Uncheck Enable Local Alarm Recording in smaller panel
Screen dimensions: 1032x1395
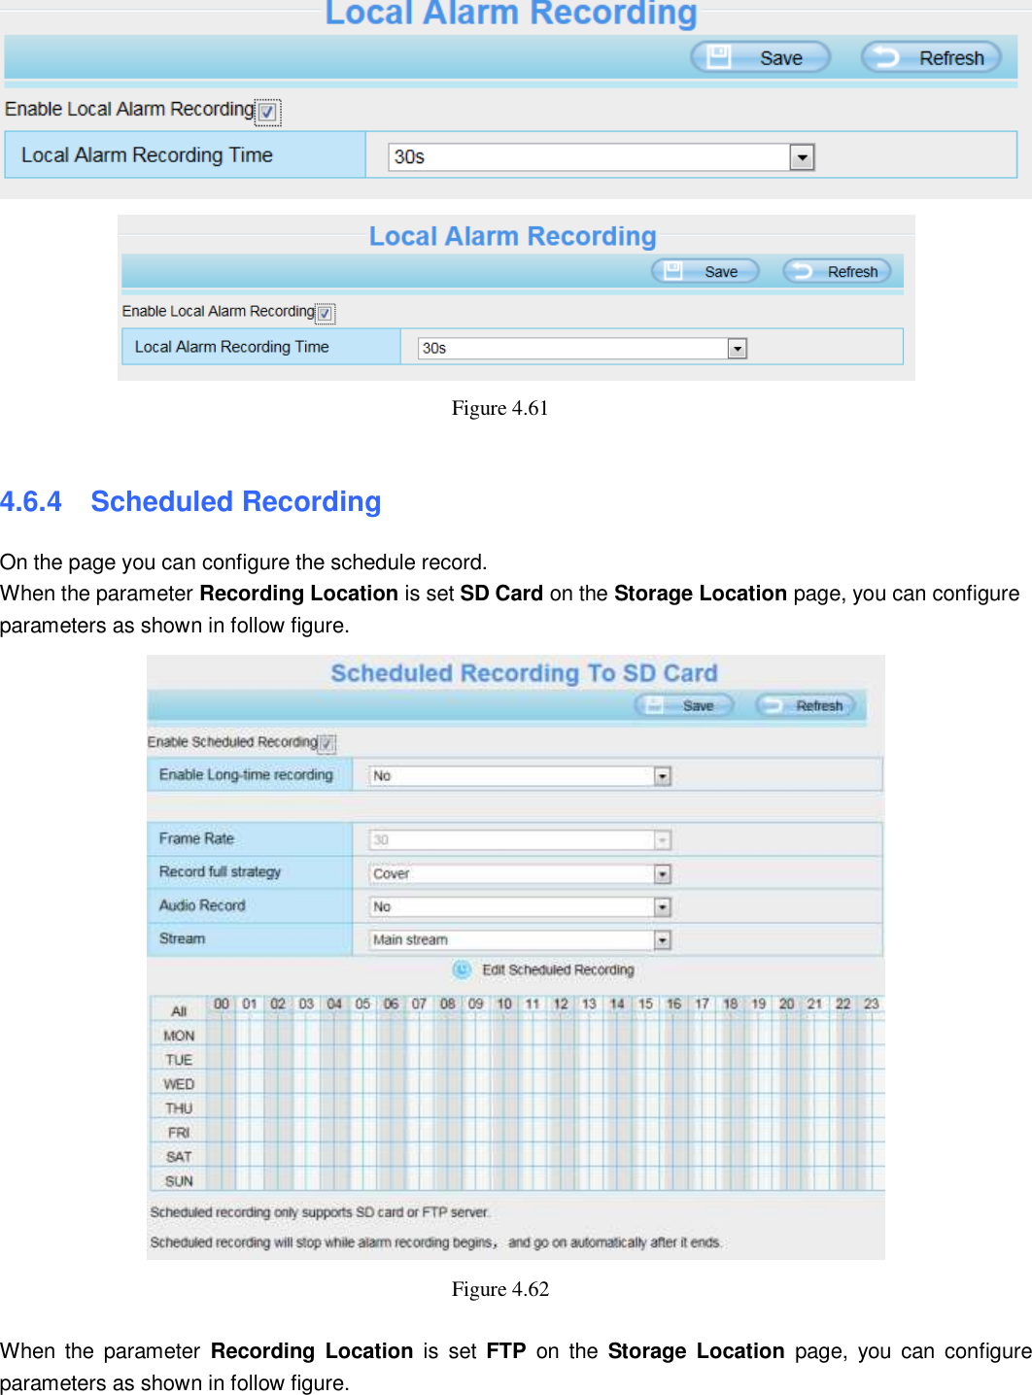click(325, 313)
